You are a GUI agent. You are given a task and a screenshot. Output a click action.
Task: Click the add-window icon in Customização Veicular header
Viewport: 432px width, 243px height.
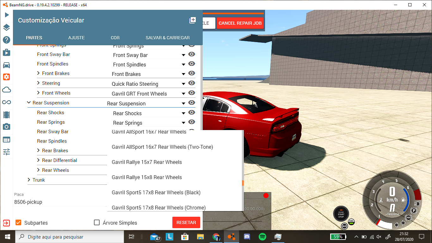pyautogui.click(x=192, y=20)
